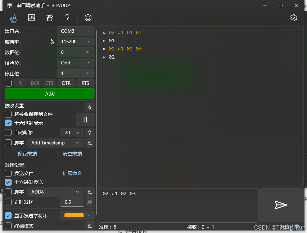Click the smiley feedback icon
Image resolution: width=307 pixels, height=233 pixels.
click(x=88, y=18)
